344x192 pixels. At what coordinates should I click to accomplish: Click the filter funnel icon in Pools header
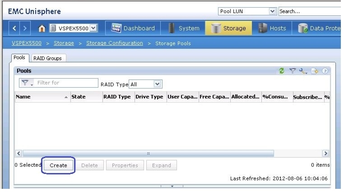[293, 71]
